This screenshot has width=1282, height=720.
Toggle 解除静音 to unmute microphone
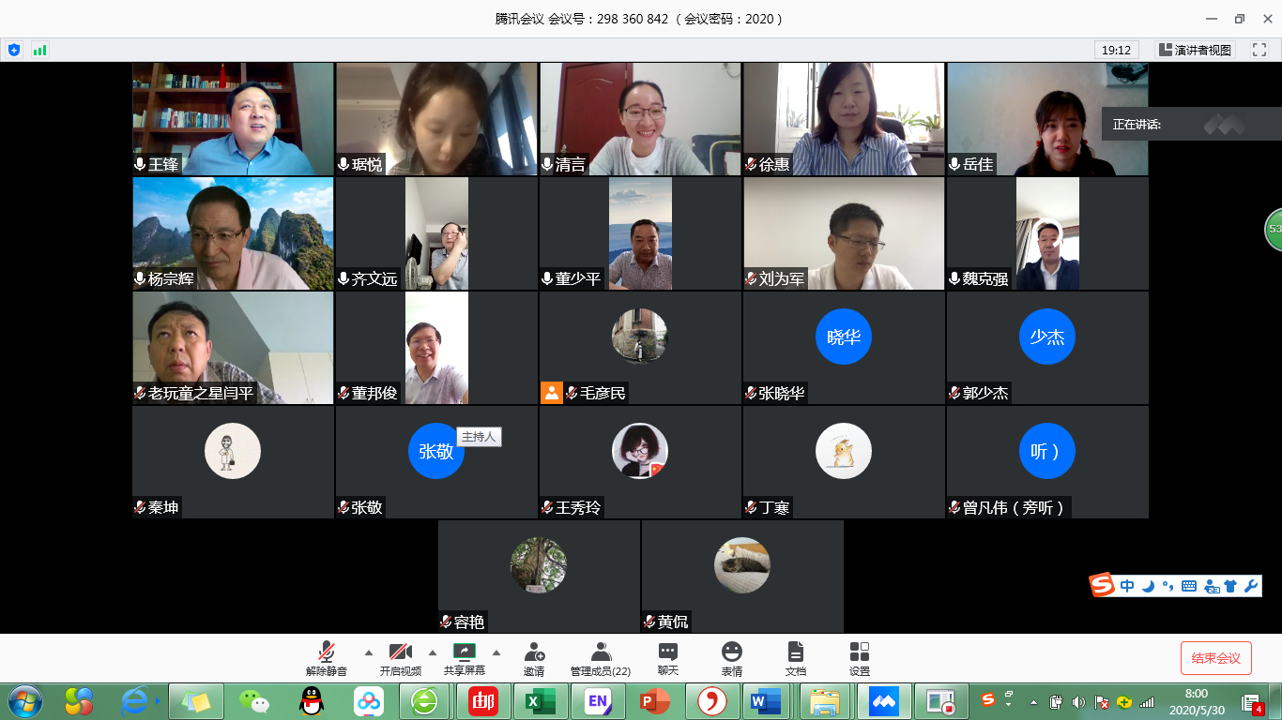327,657
